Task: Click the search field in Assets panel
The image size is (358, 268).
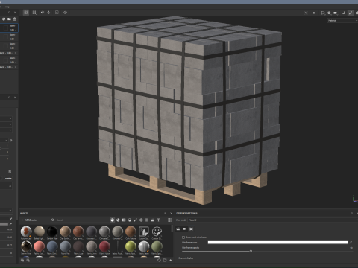Action: [80, 220]
